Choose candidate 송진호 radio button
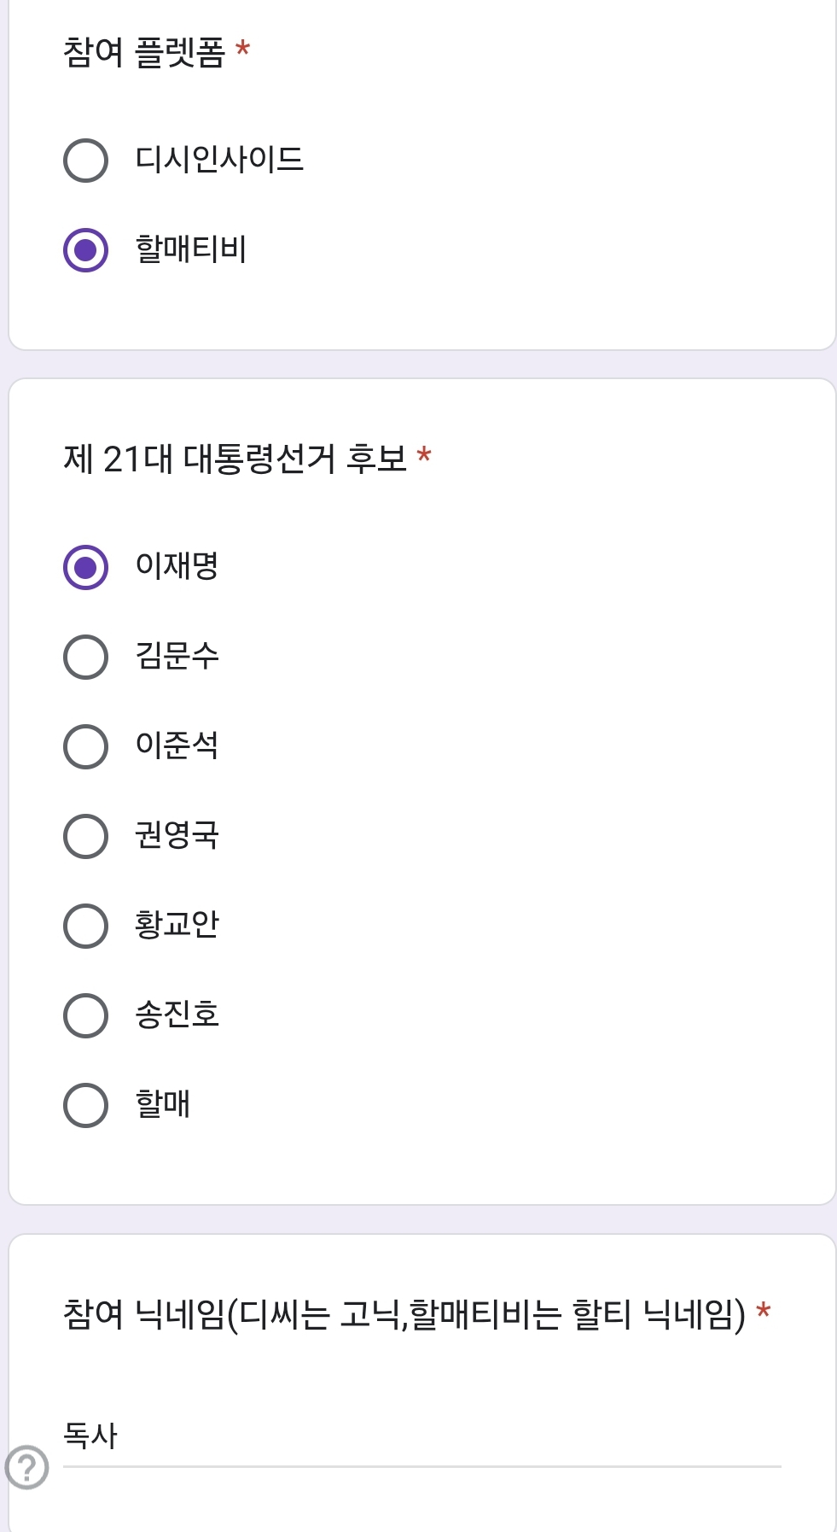This screenshot has width=837, height=1532. [x=85, y=1015]
